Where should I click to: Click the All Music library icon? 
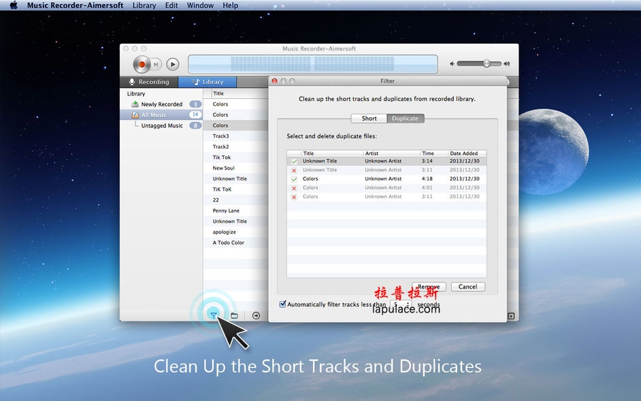pos(135,115)
